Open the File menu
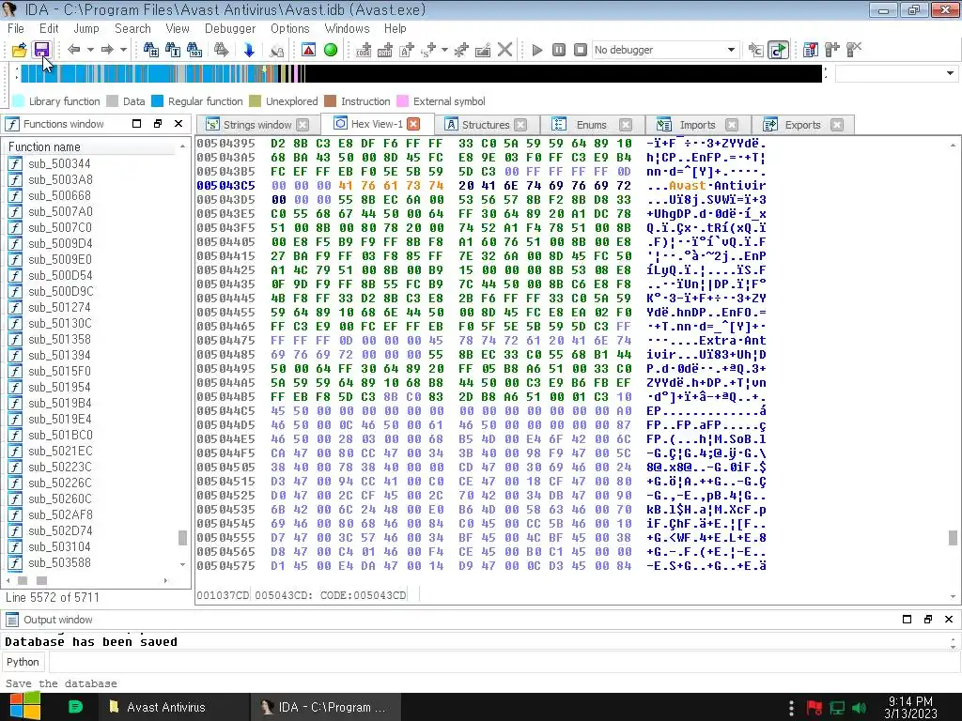962x721 pixels. coord(16,29)
